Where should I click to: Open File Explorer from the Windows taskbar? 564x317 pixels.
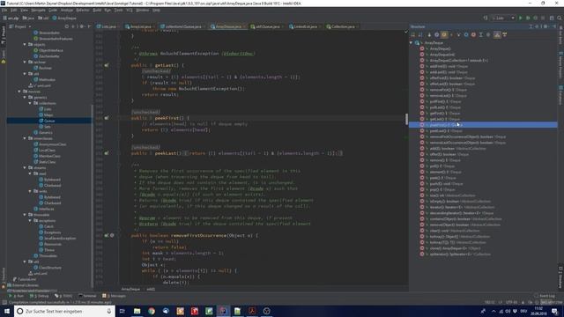pyautogui.click(x=137, y=311)
